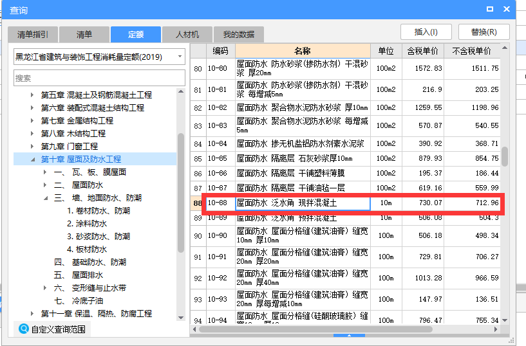Select 3. 砂浆防水、防潮 tree item
This screenshot has height=346, width=526.
point(99,237)
